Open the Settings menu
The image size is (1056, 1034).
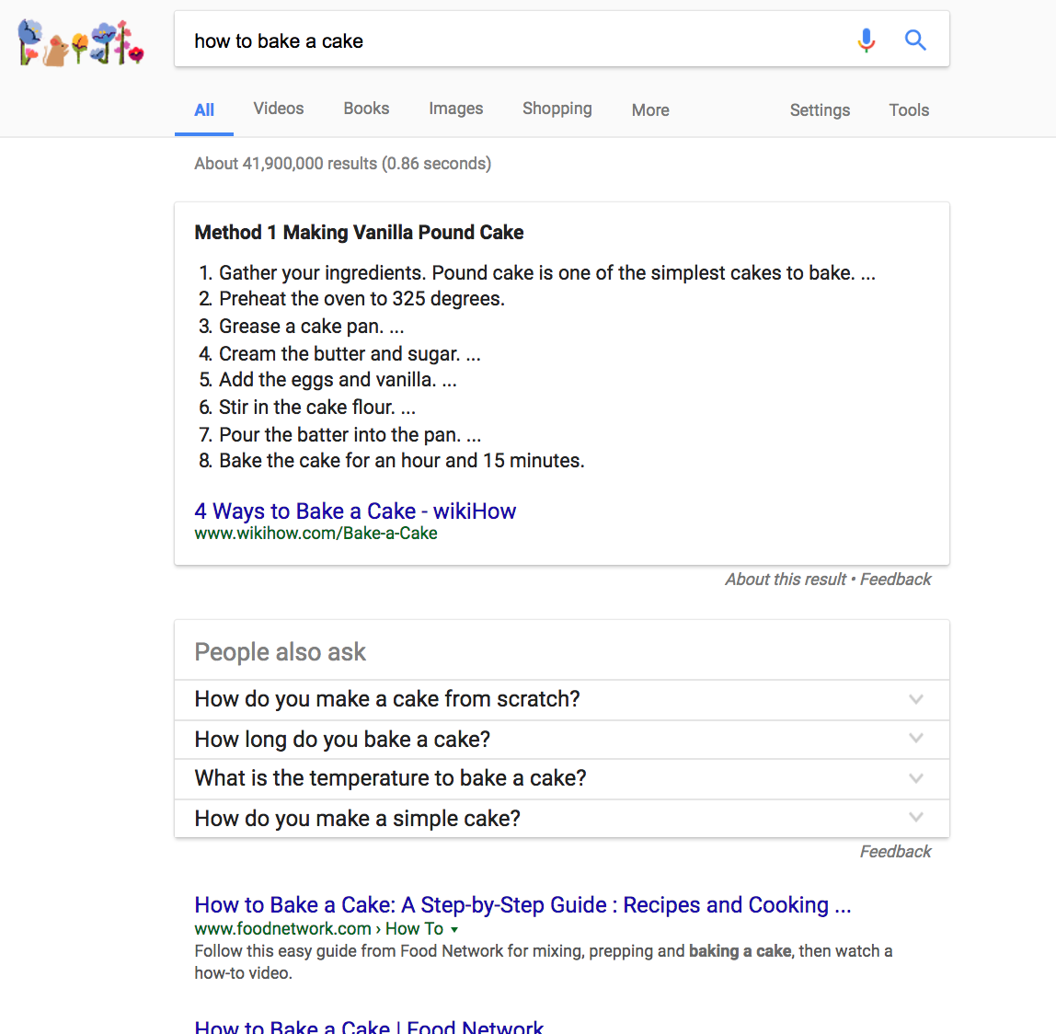[820, 110]
